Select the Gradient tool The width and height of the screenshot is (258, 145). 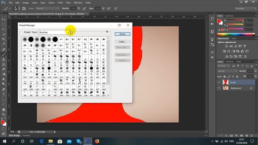coord(4,74)
